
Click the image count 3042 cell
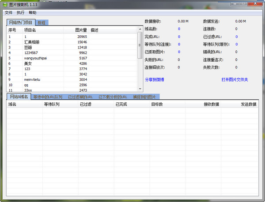coord(83,74)
